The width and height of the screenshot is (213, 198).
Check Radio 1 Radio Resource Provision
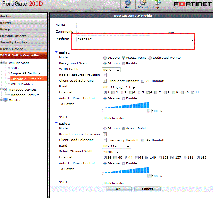(105, 75)
